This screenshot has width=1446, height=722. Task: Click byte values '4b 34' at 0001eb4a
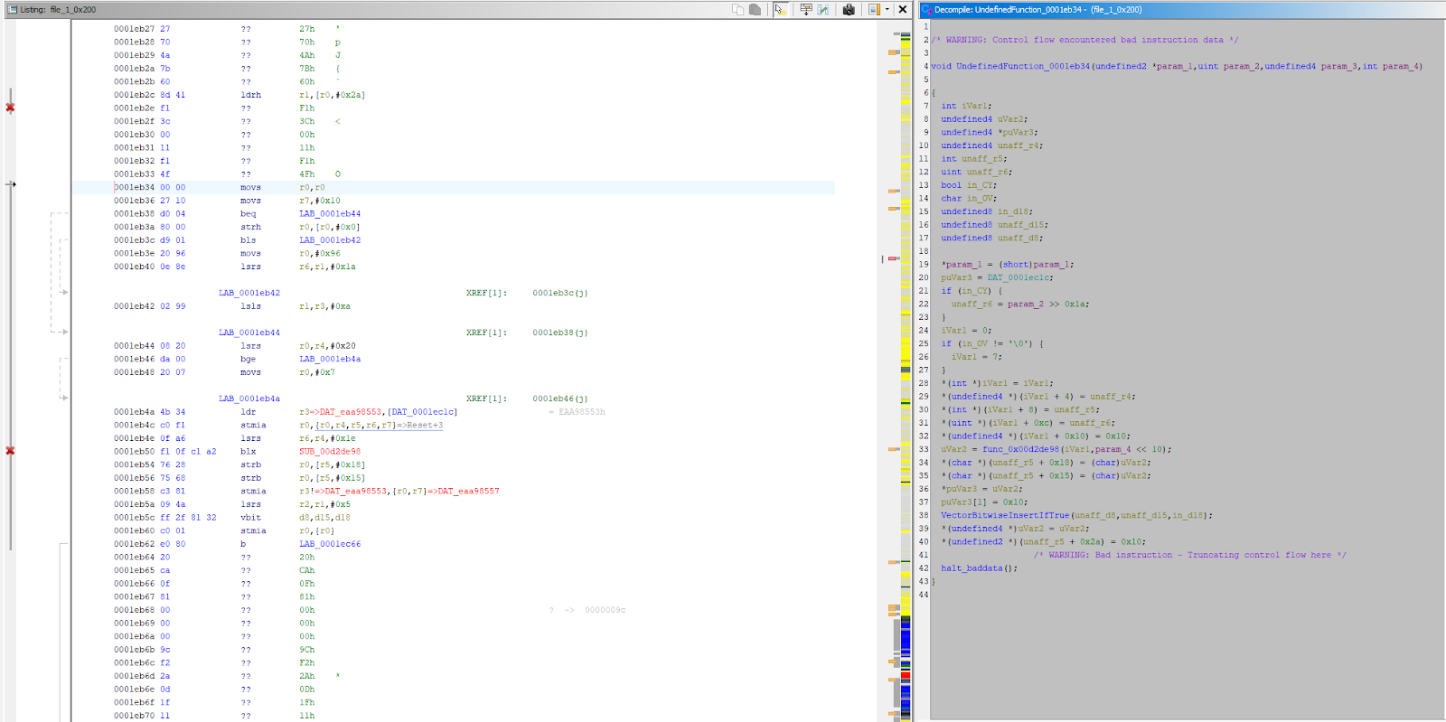173,412
